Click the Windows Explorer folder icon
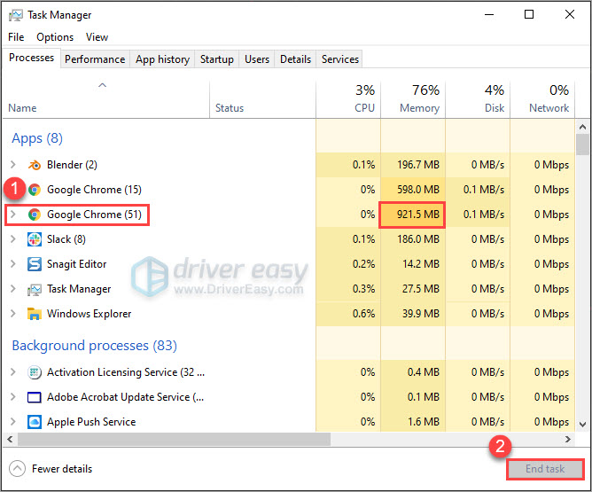 point(35,314)
